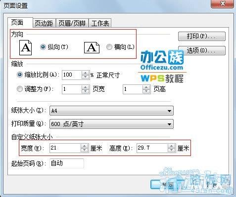Click the portrait page orientation icon

[x=25, y=47]
